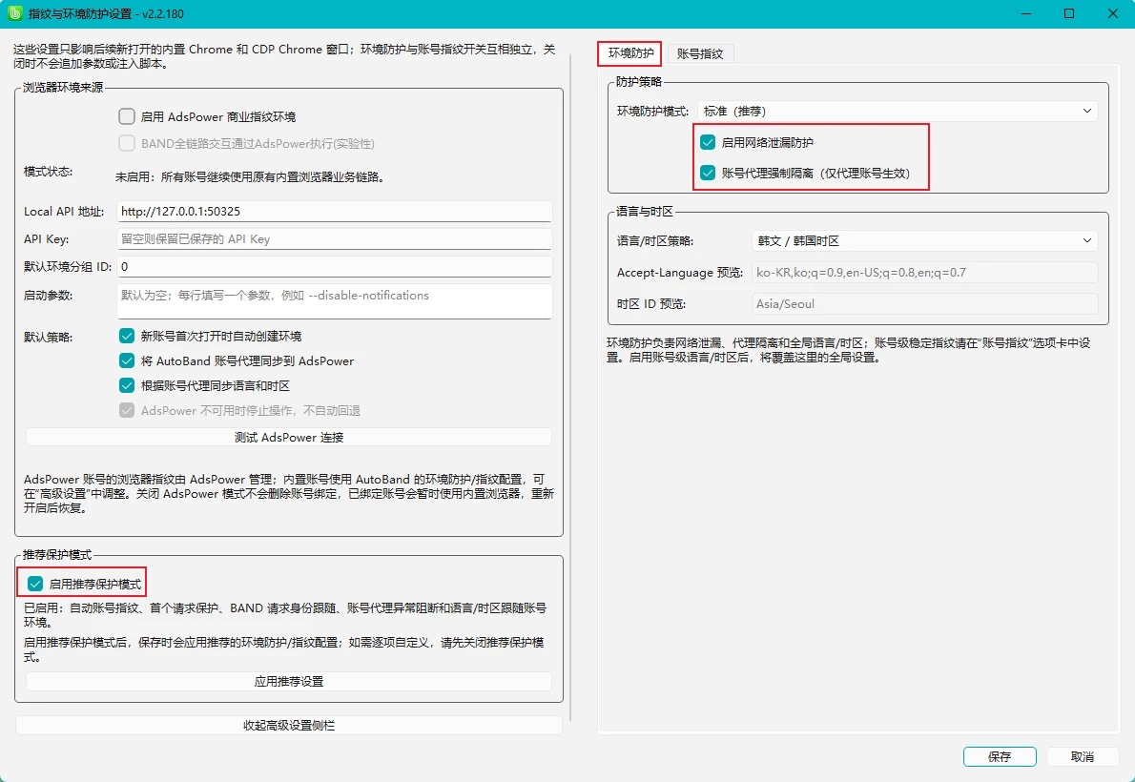
Task: Switch to the 账号指纹 tab
Action: 700,53
